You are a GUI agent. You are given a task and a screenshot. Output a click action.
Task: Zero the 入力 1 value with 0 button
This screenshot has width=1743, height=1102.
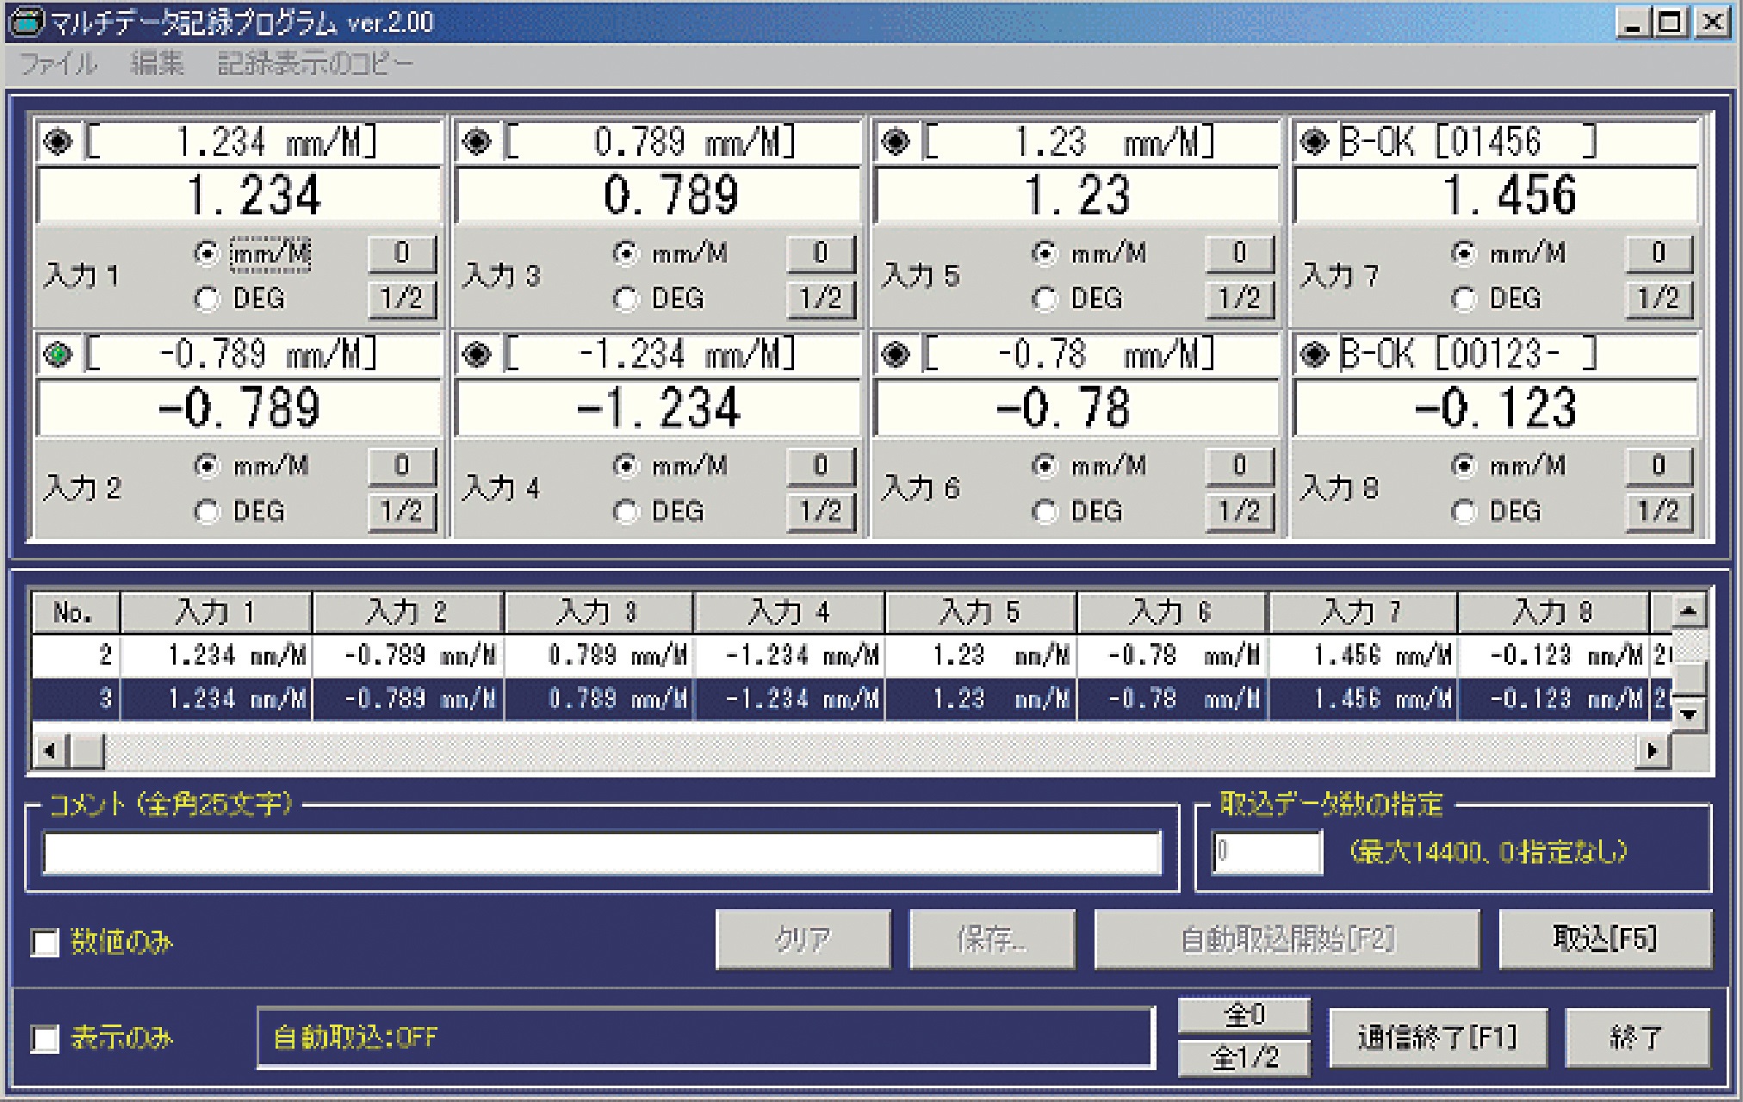point(402,253)
